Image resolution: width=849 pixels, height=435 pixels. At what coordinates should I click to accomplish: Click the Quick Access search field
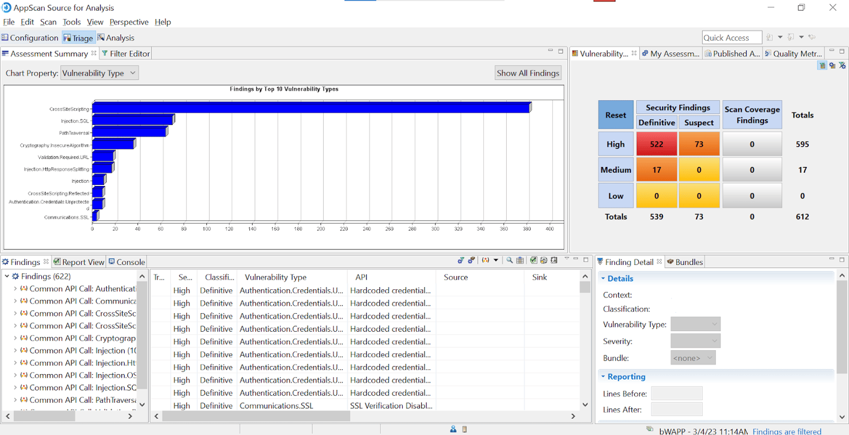click(x=731, y=38)
